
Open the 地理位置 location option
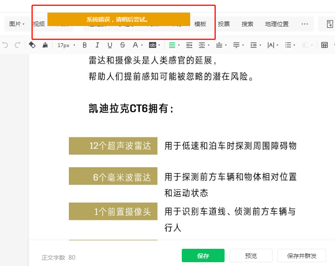(277, 24)
